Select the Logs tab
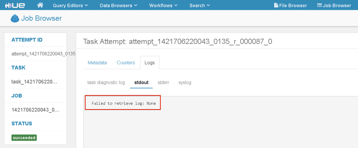Screen dimensions: 358x148 tap(150, 62)
